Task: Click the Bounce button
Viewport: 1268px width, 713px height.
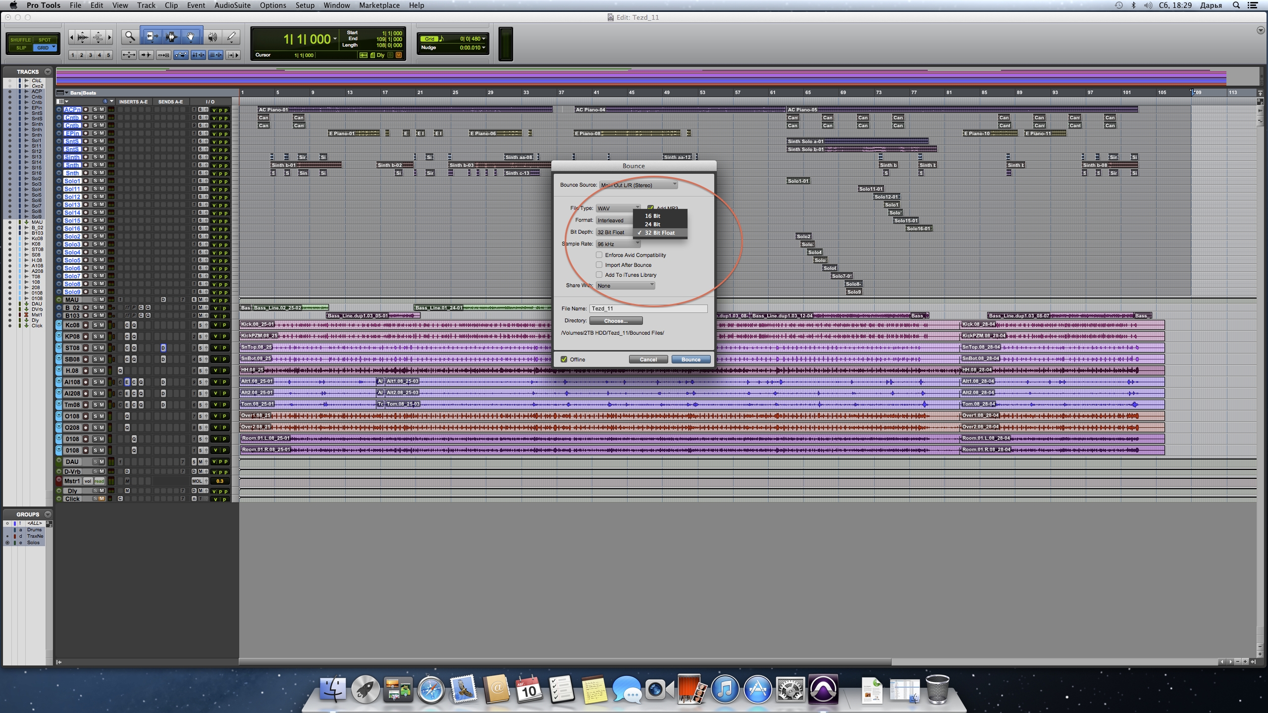Action: point(691,359)
